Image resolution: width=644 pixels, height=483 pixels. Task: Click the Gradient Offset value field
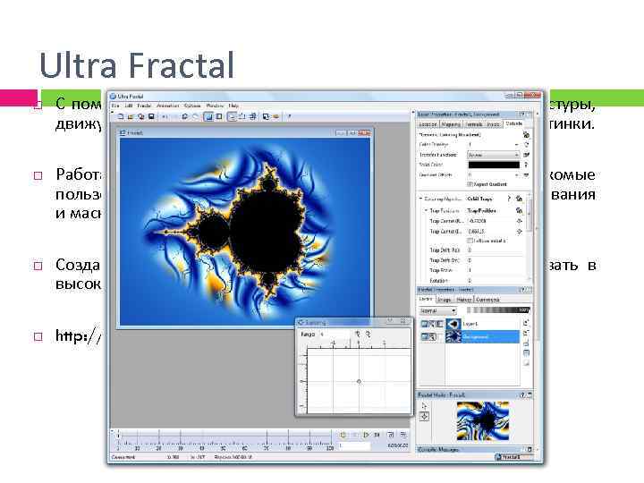click(491, 174)
